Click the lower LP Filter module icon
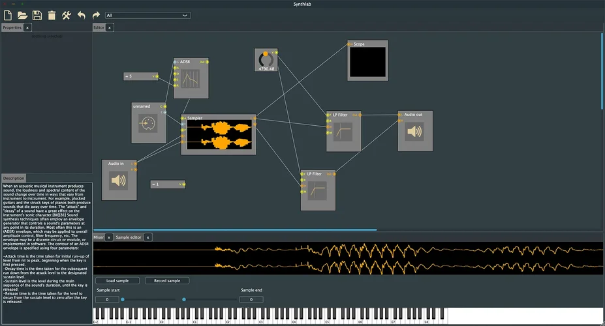 point(318,191)
